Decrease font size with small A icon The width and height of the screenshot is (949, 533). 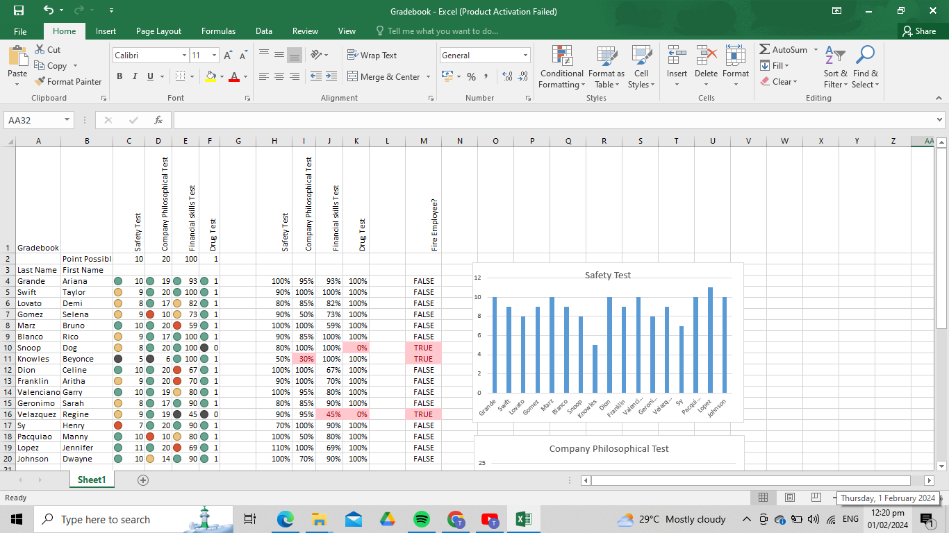(243, 56)
